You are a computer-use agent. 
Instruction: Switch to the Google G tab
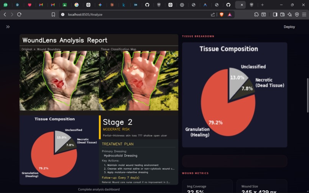[76, 5]
